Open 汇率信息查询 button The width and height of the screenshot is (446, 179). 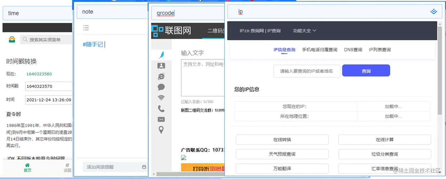[x=385, y=168]
